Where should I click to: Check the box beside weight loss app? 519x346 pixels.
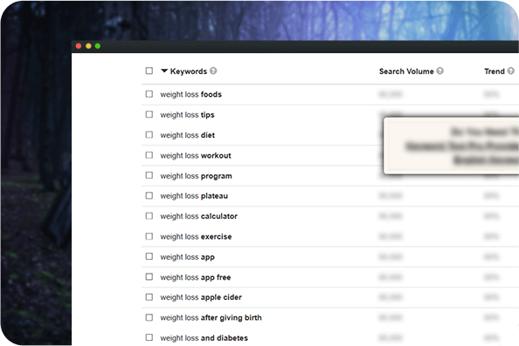[149, 256]
